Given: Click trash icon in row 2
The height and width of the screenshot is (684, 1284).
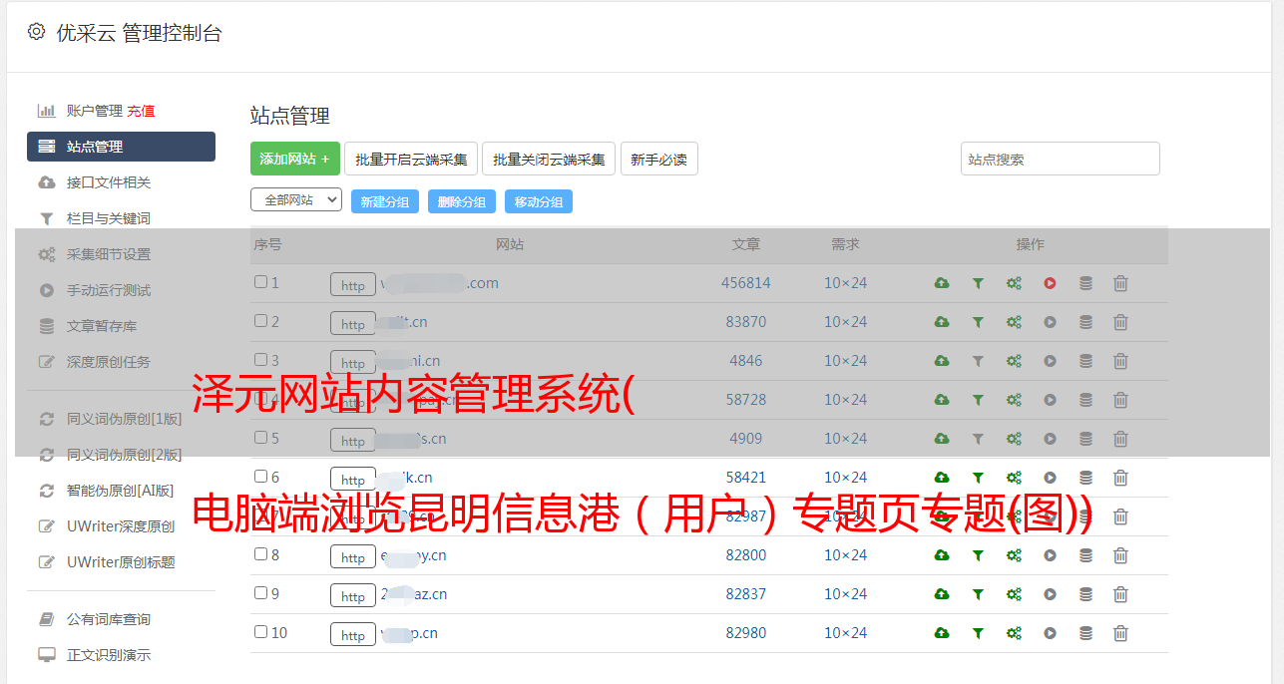Looking at the screenshot, I should point(1120,322).
